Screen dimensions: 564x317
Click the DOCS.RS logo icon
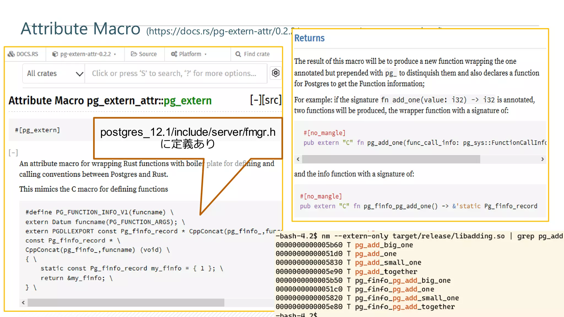tap(11, 54)
